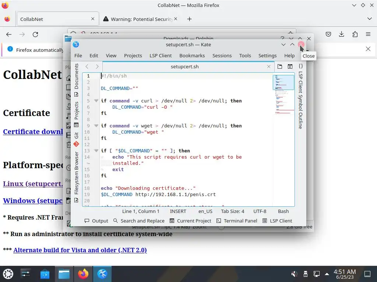
Task: Open Alternate build for Vista and older link
Action: tap(80, 250)
